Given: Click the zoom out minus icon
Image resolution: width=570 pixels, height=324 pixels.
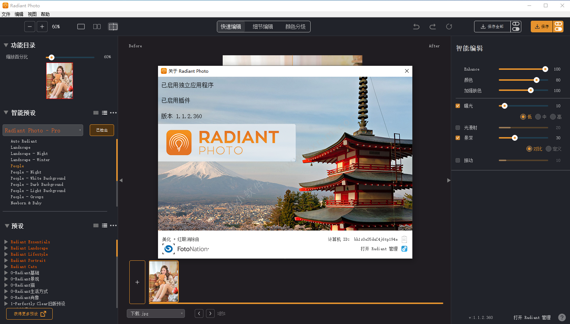Looking at the screenshot, I should click(30, 27).
